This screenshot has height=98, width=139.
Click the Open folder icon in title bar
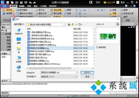[12, 2]
